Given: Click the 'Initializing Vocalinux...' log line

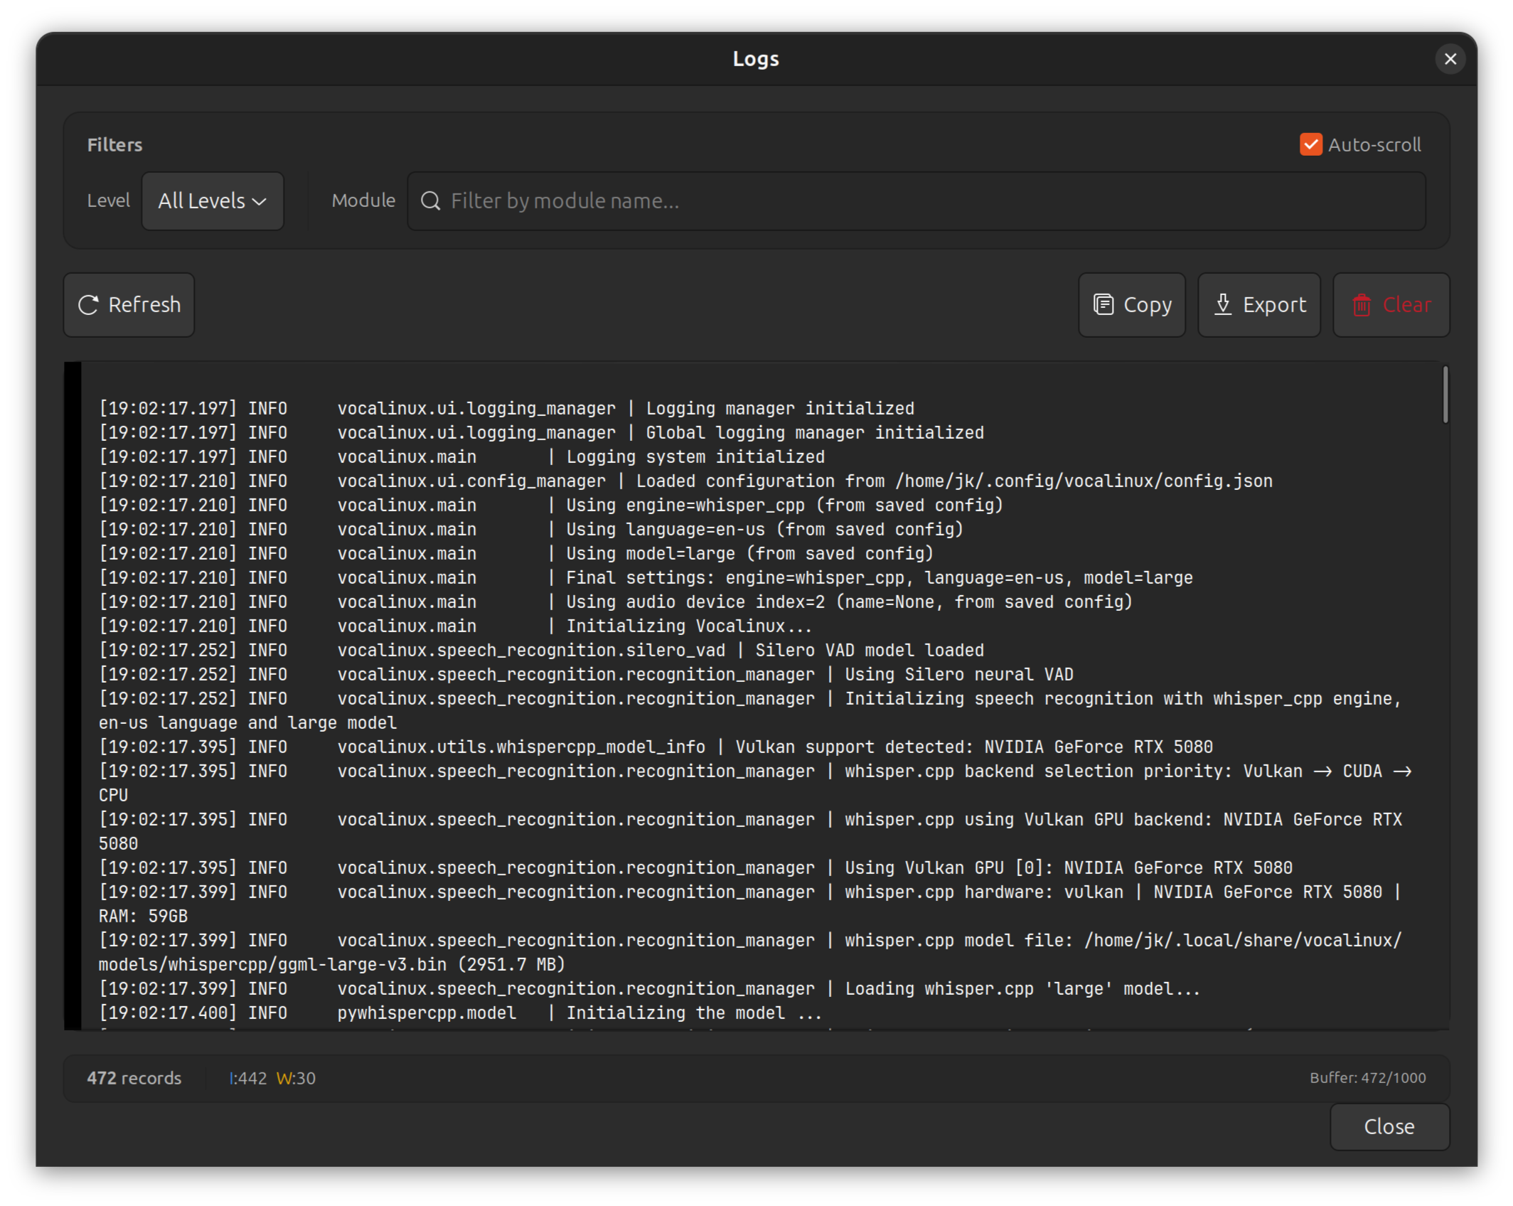Looking at the screenshot, I should (456, 626).
